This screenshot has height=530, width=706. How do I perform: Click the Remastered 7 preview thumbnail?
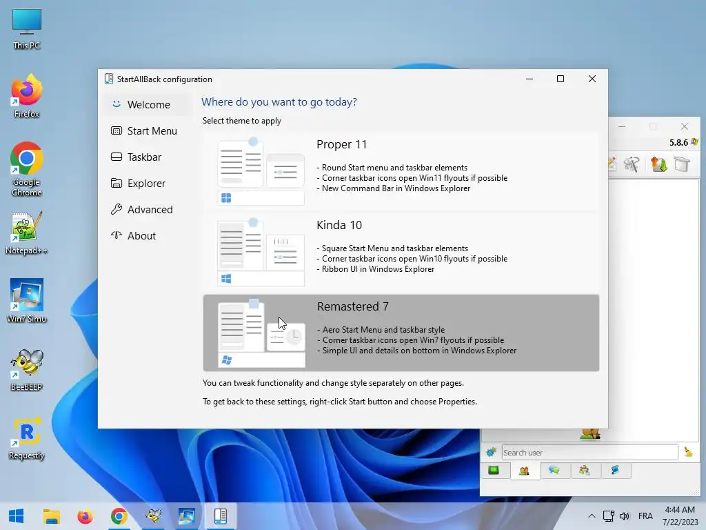[x=261, y=333]
